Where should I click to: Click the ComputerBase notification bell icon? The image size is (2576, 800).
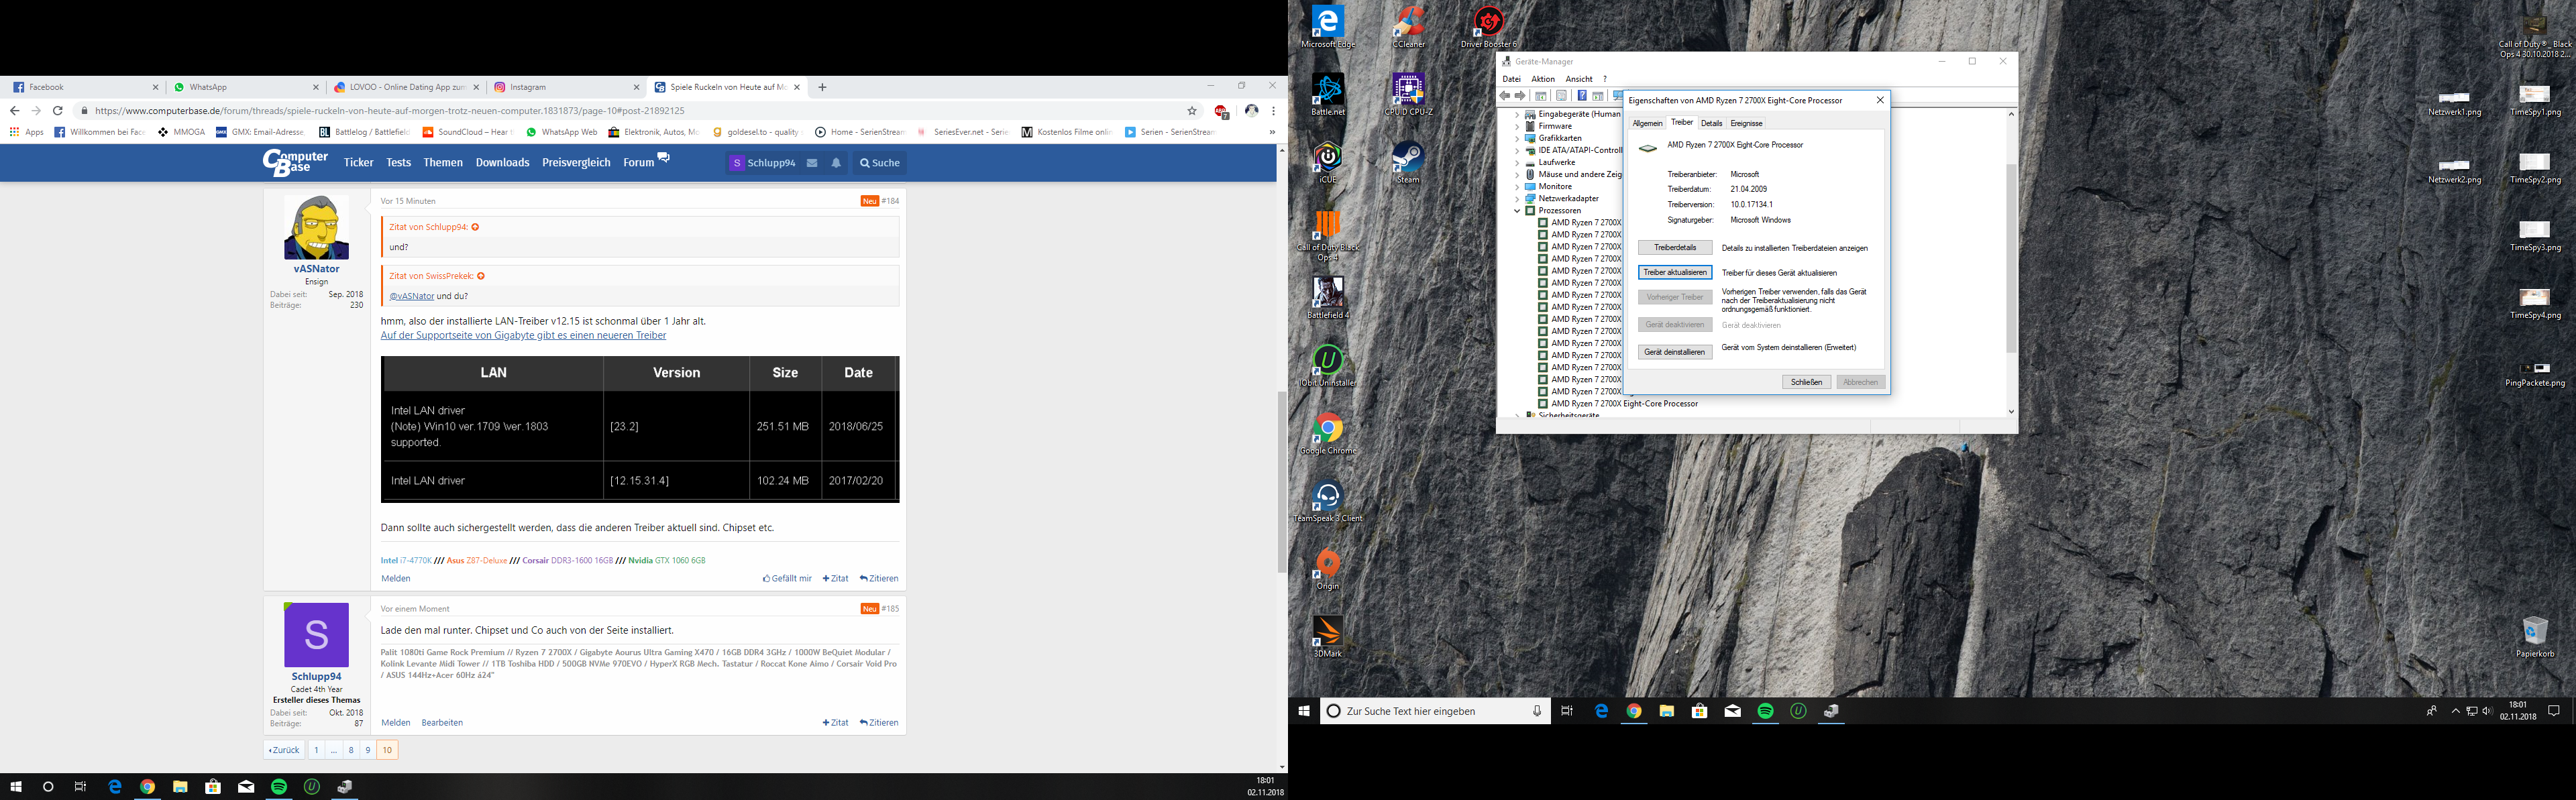point(836,163)
